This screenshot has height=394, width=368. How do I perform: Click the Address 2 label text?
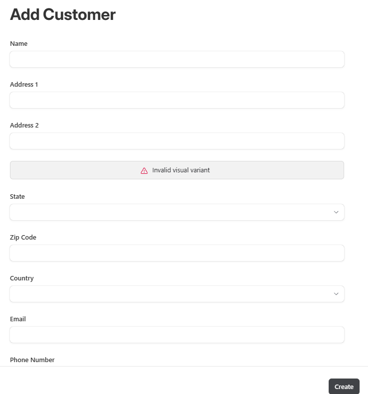coord(24,125)
